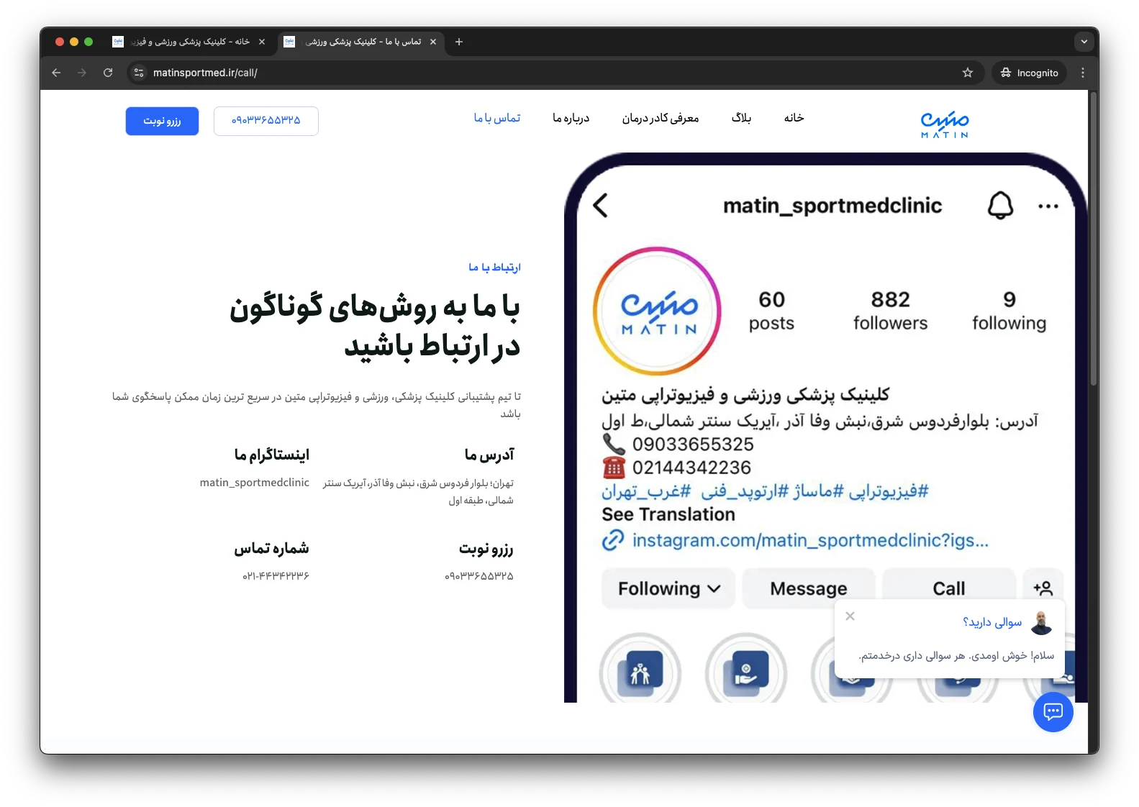Image resolution: width=1139 pixels, height=807 pixels.
Task: Click the Incognito indicator button
Action: (x=1029, y=73)
